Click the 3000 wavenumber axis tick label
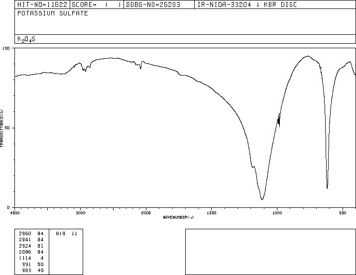 click(x=80, y=213)
